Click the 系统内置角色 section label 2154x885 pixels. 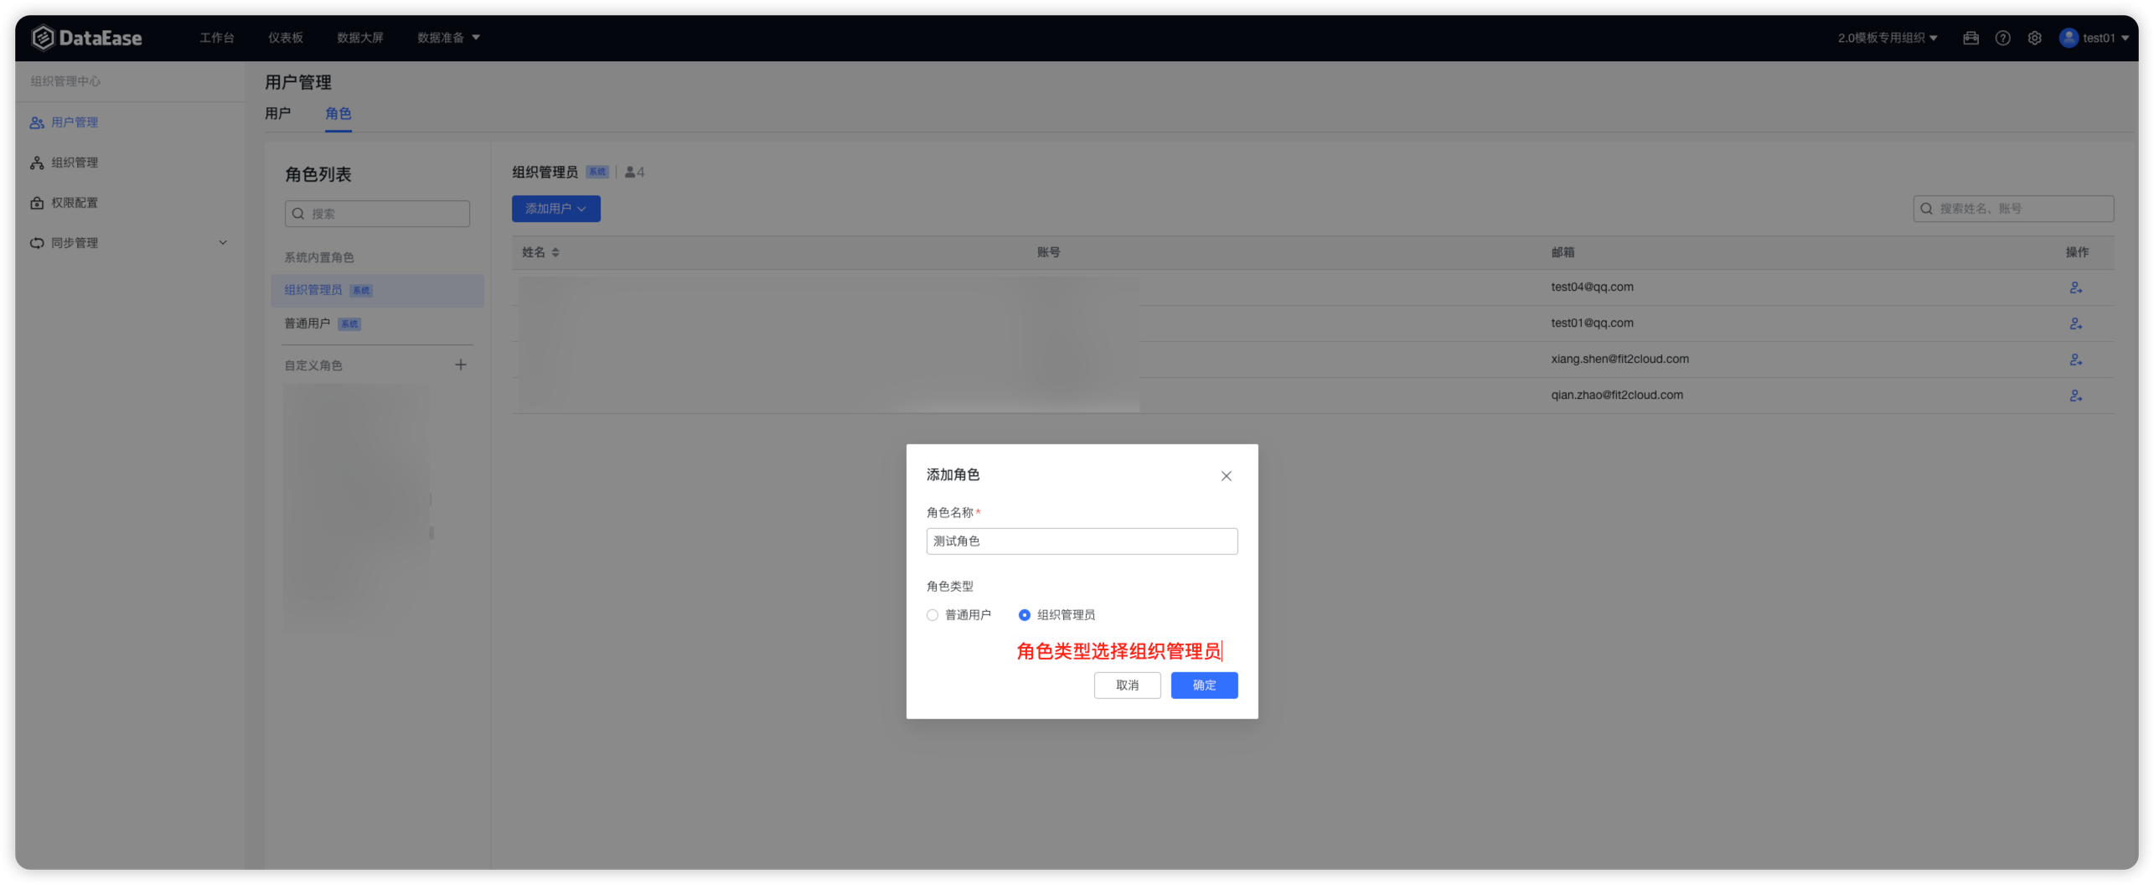coord(318,257)
